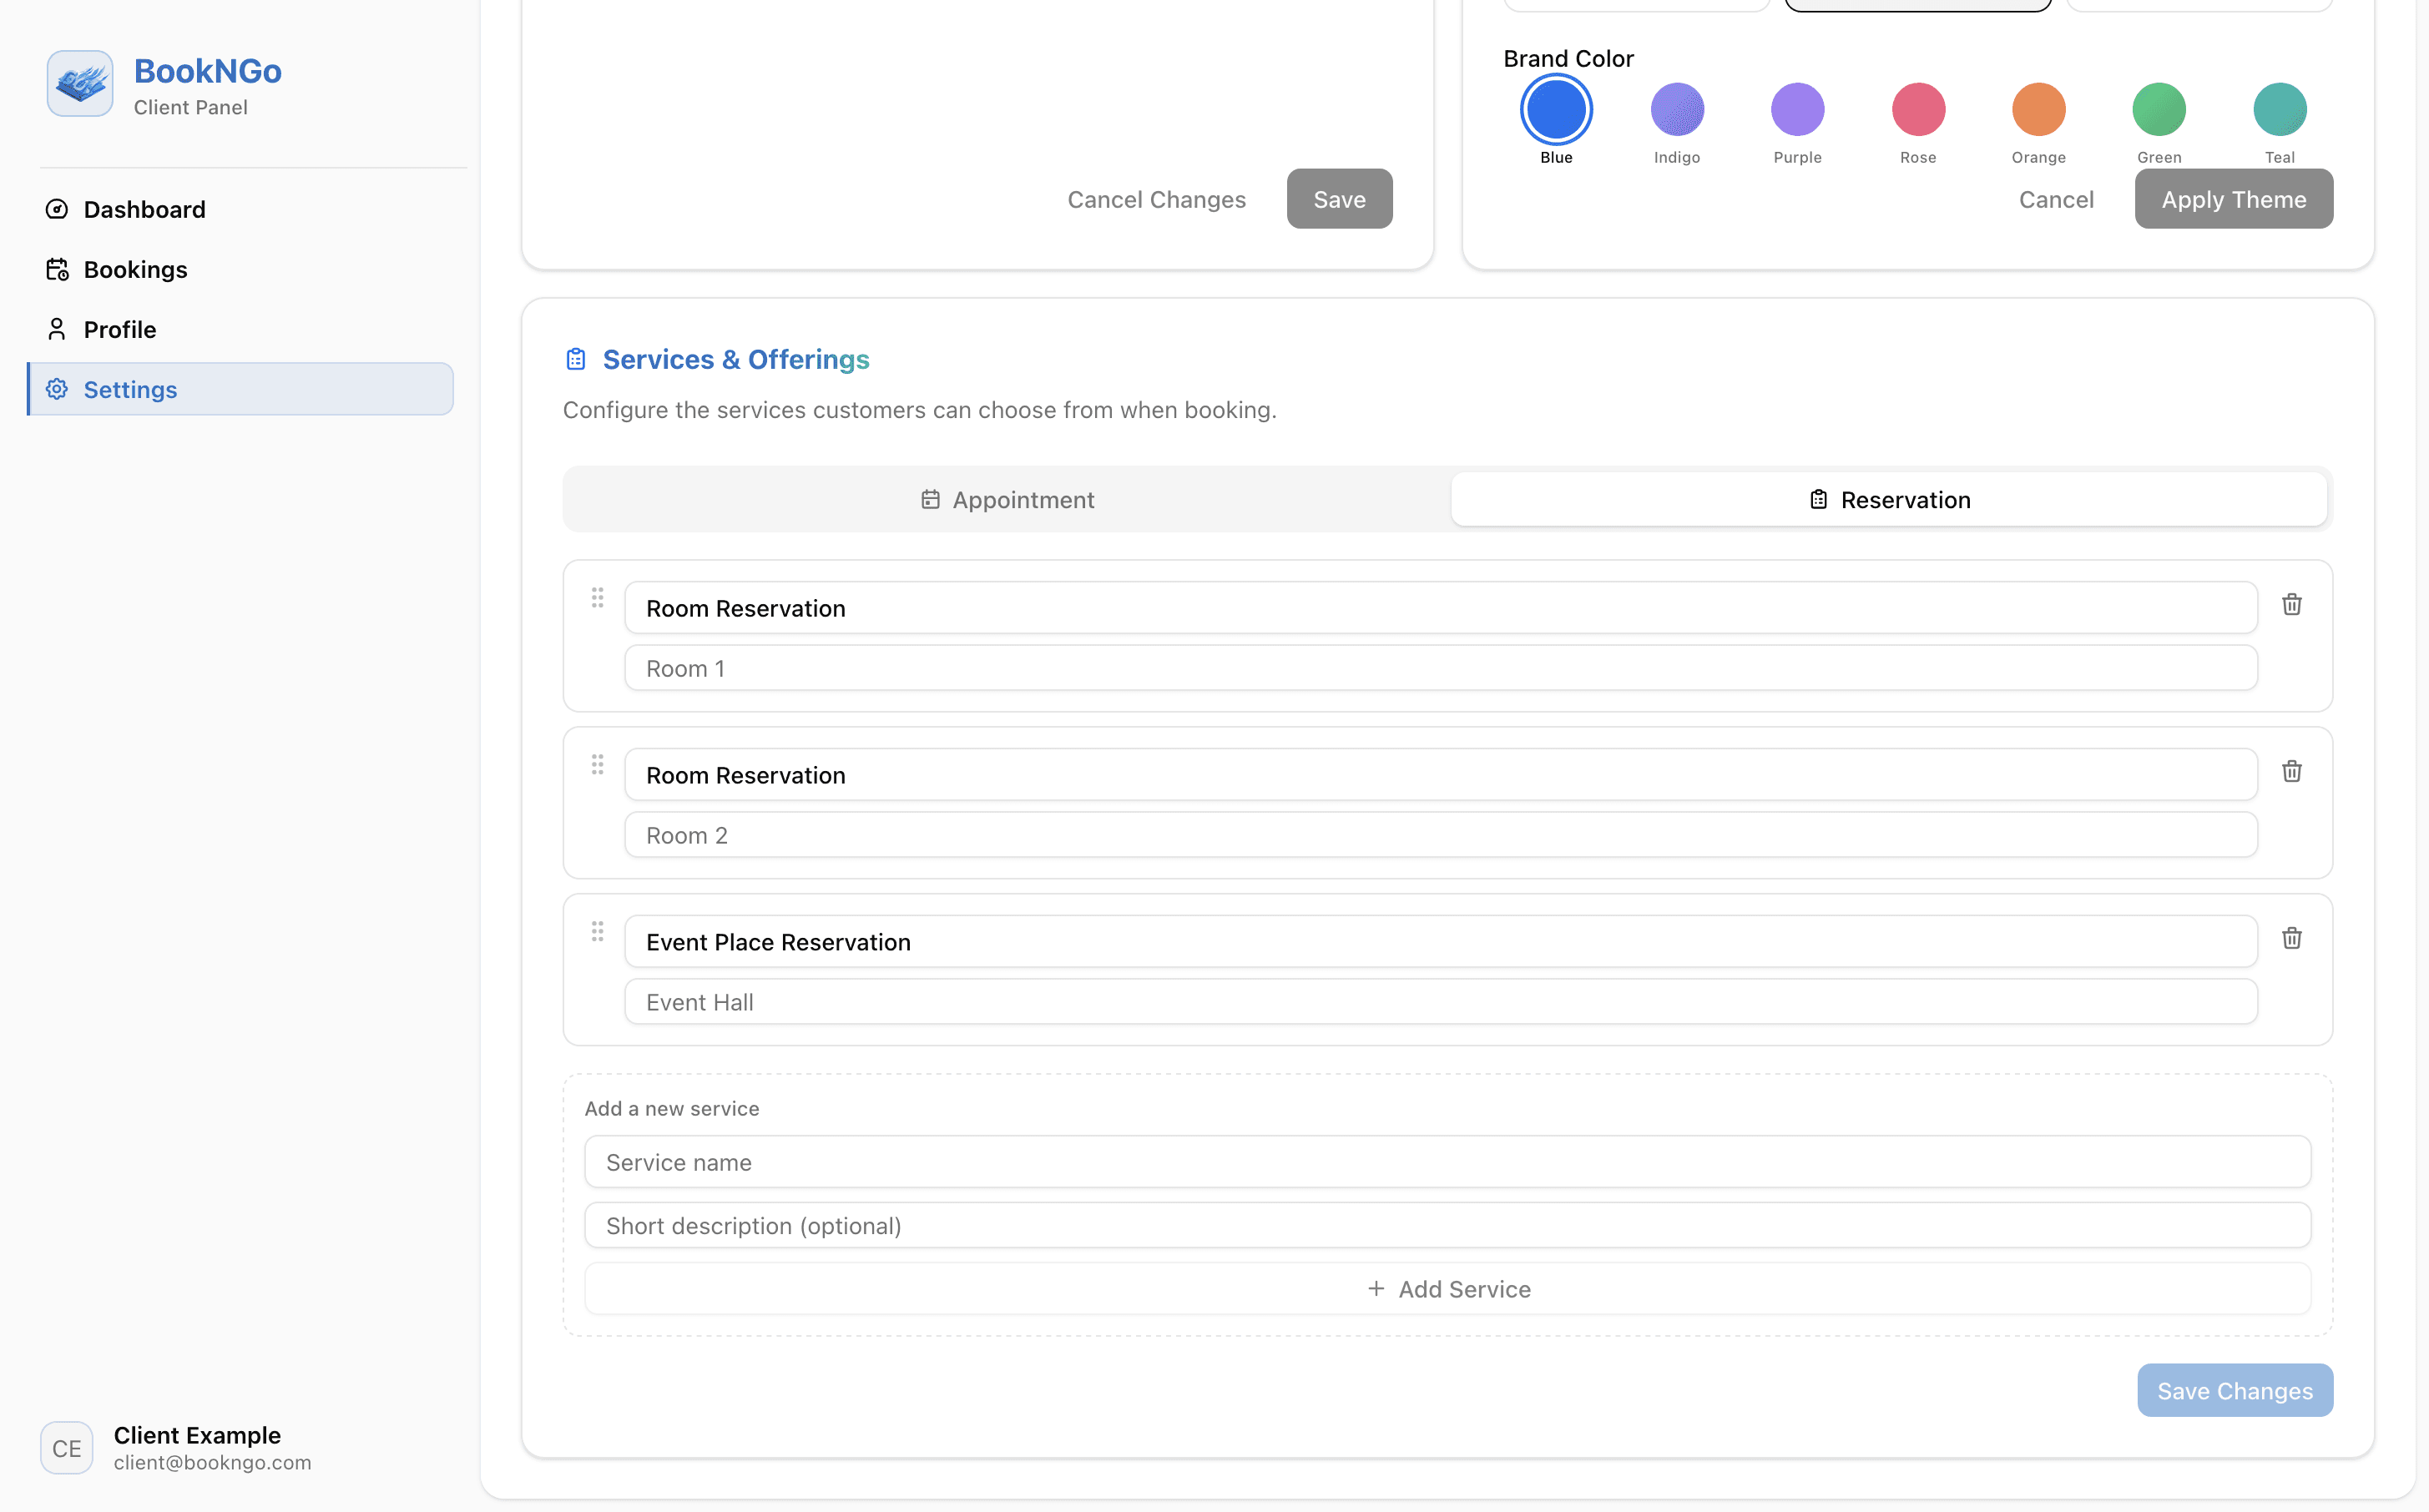Click drag handle of Event Hall service
This screenshot has width=2429, height=1512.
coord(597,932)
